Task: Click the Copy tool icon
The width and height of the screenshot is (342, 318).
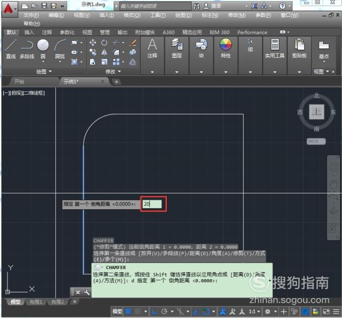Action: pos(93,53)
